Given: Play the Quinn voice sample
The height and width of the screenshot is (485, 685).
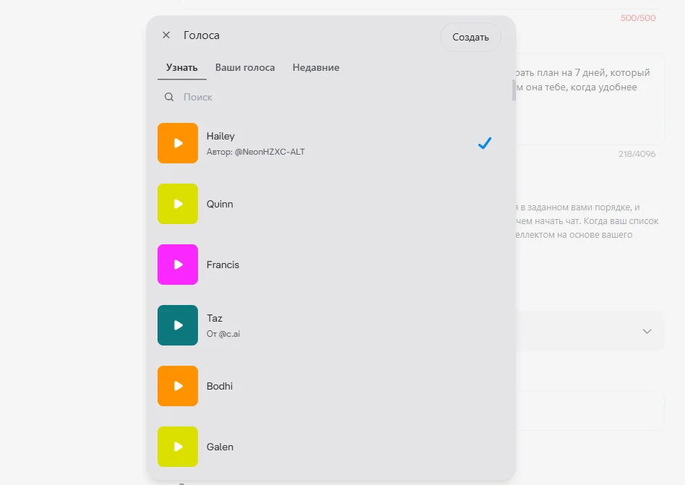Looking at the screenshot, I should point(177,204).
